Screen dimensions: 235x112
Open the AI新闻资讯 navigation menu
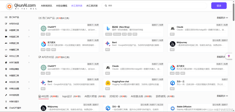tap(46, 6)
